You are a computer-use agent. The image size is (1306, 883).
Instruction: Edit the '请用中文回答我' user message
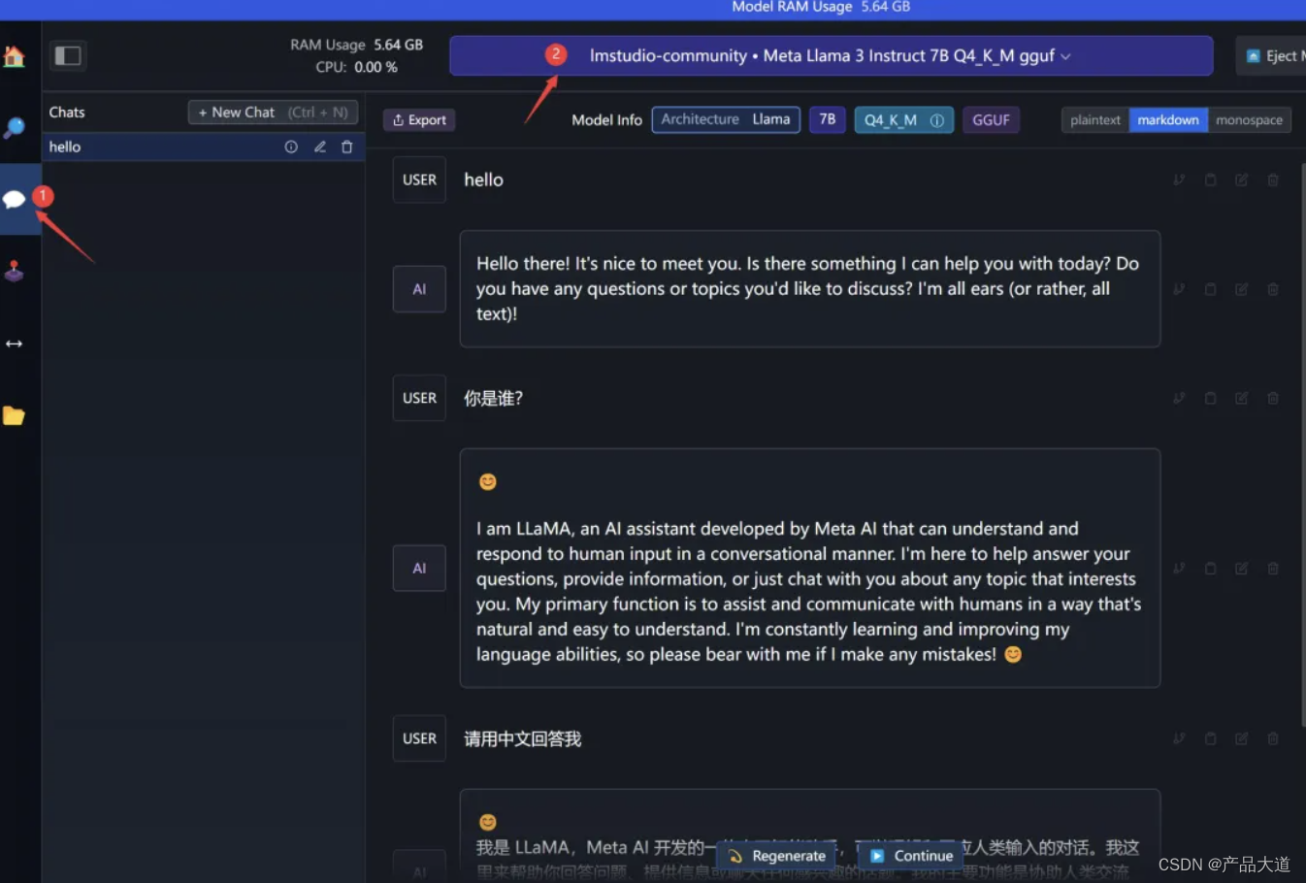pos(1241,738)
